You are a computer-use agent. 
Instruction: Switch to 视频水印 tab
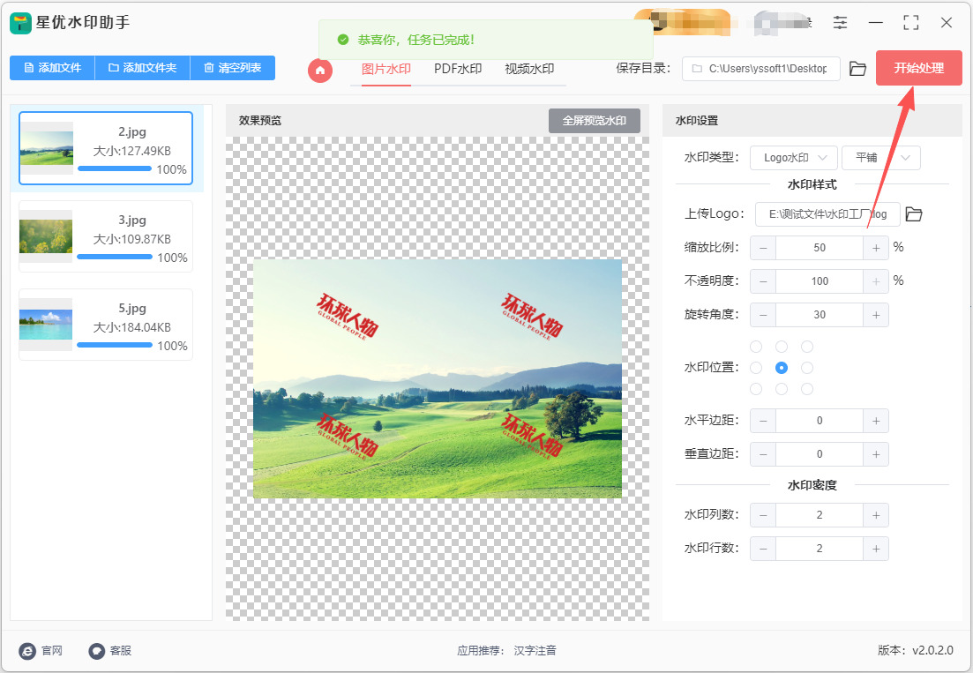click(x=529, y=69)
